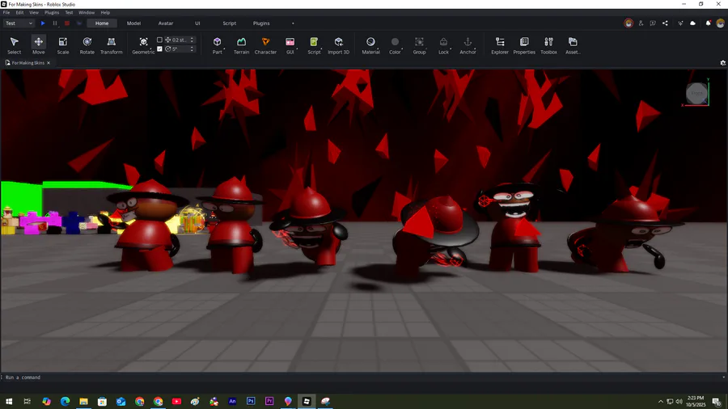Adjust the move snap stepper arrows
The image size is (728, 409).
pos(192,40)
